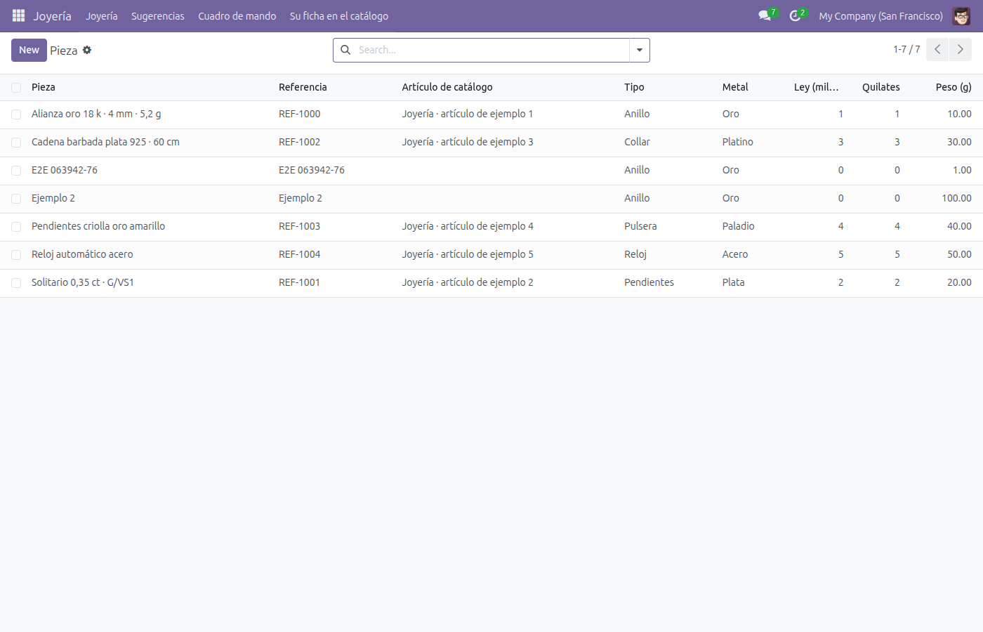Open the apps grid home menu
The width and height of the screenshot is (983, 632).
19,15
